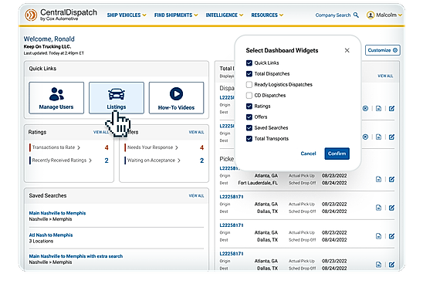Click the Select Dashboard Widgets title
Image resolution: width=423 pixels, height=284 pixels.
click(x=282, y=50)
